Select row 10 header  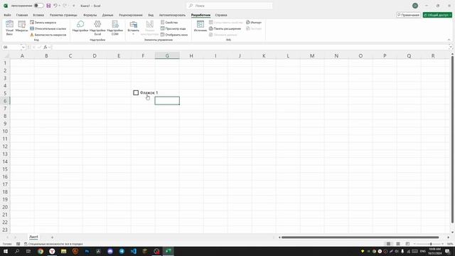tap(5, 131)
